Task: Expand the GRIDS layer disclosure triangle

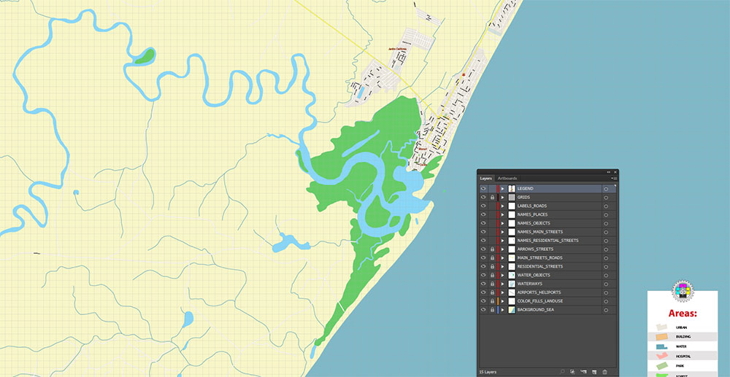Action: pos(503,198)
